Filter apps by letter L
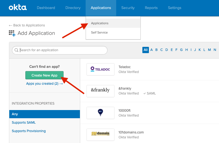The image size is (219, 143). (204, 50)
